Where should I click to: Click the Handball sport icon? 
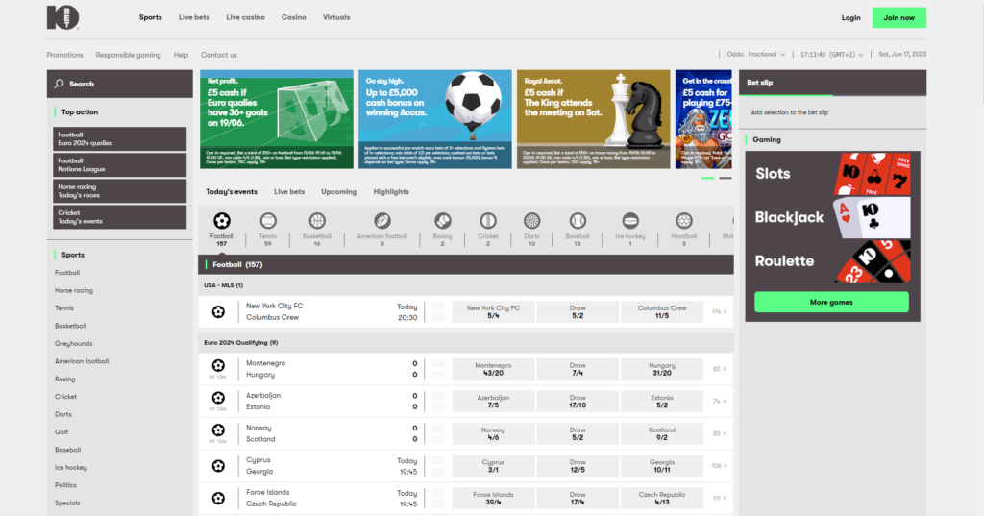click(x=684, y=221)
